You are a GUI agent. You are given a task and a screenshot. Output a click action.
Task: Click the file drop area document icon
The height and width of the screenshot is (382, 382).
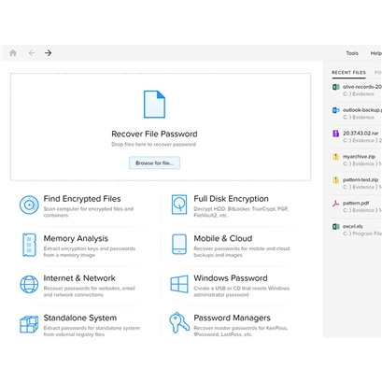154,105
